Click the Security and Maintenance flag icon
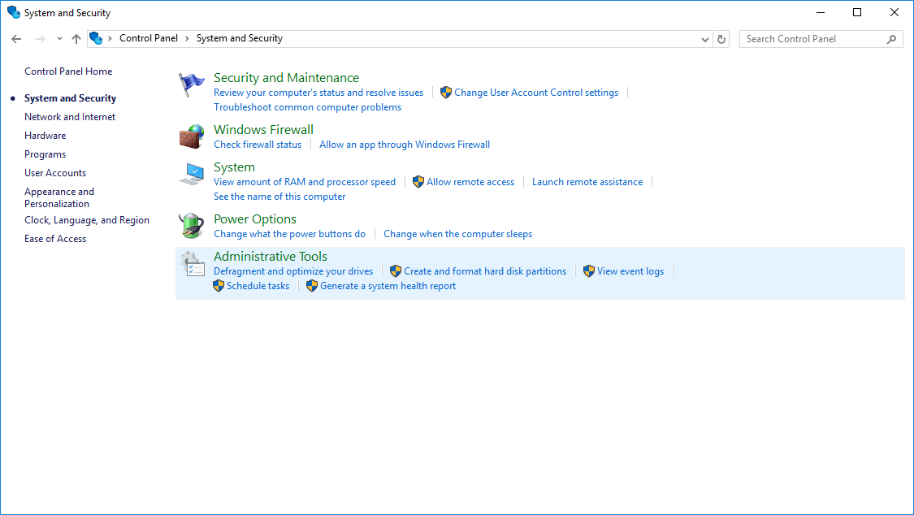The image size is (914, 515). (191, 84)
